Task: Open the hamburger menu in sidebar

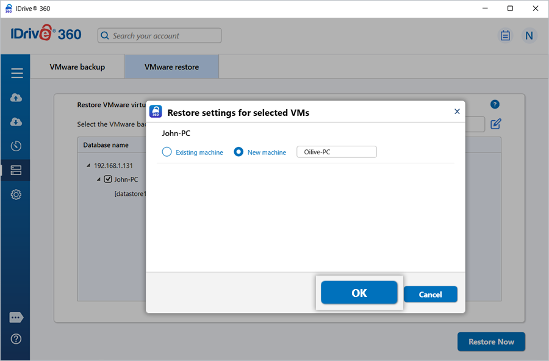Action: click(16, 73)
